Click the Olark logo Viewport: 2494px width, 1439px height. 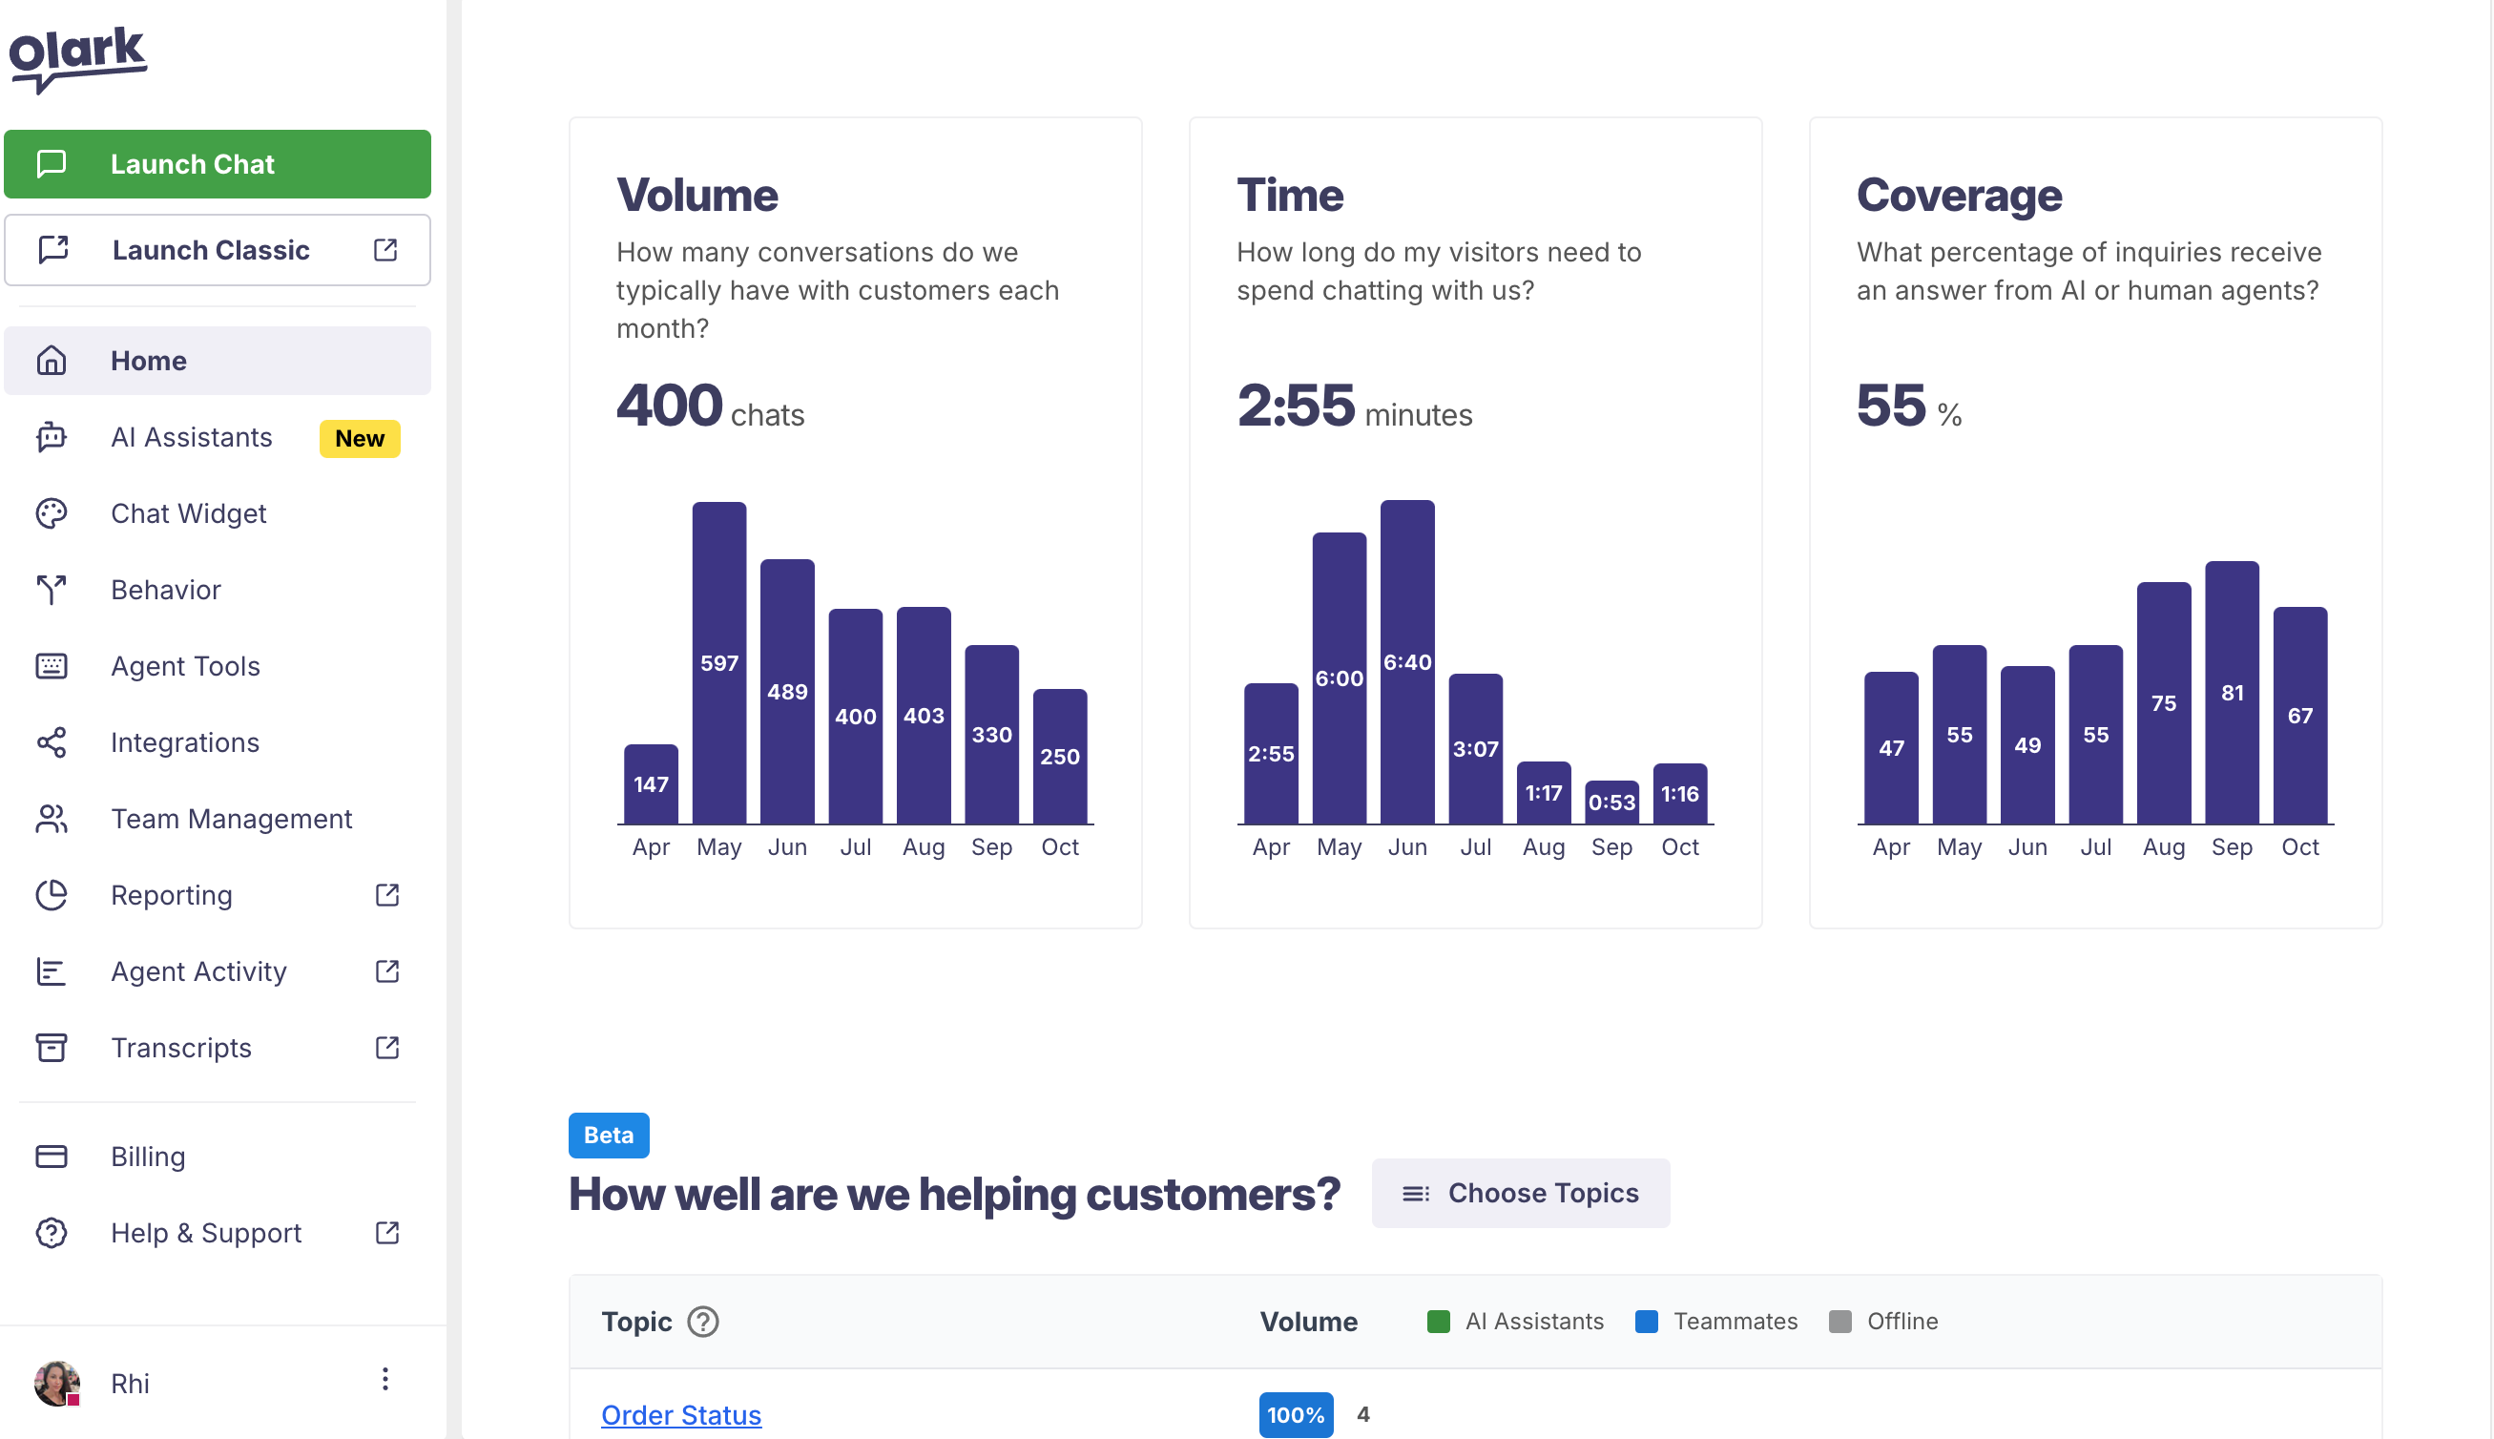tap(77, 61)
